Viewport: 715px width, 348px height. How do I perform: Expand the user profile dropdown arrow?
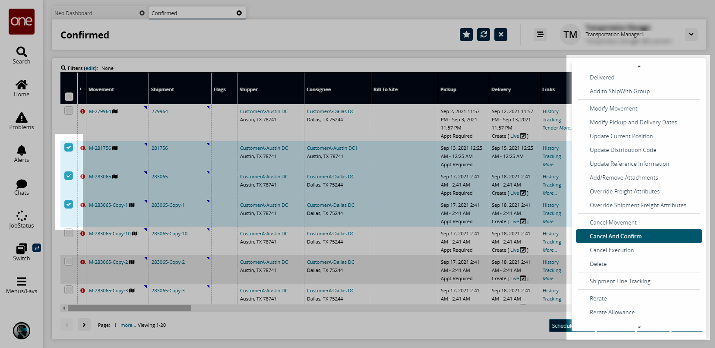691,35
